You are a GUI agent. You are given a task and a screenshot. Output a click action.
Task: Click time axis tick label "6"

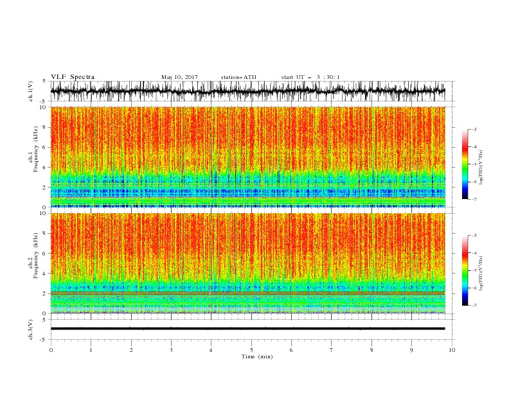(291, 350)
